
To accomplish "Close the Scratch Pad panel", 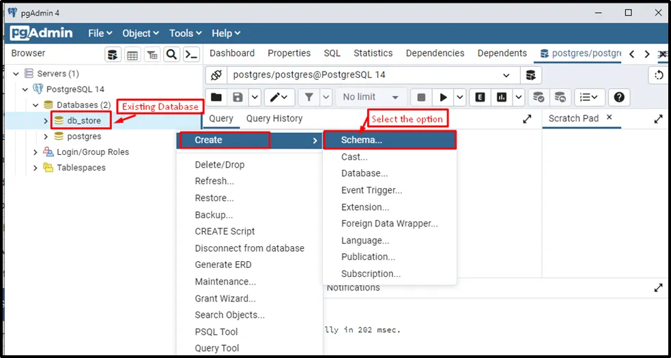I will click(610, 118).
